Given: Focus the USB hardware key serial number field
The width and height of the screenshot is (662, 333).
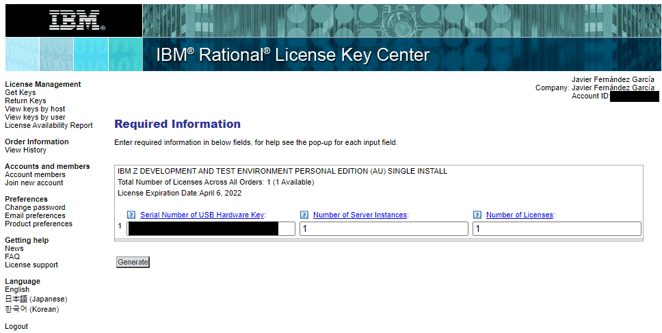Looking at the screenshot, I should (211, 229).
